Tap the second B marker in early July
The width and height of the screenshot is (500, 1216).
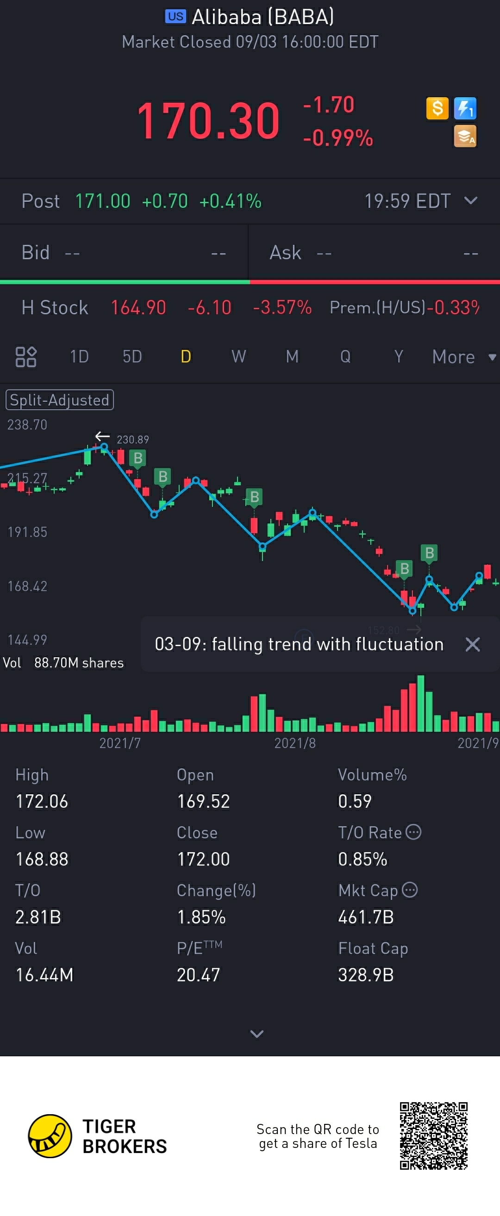click(x=163, y=477)
